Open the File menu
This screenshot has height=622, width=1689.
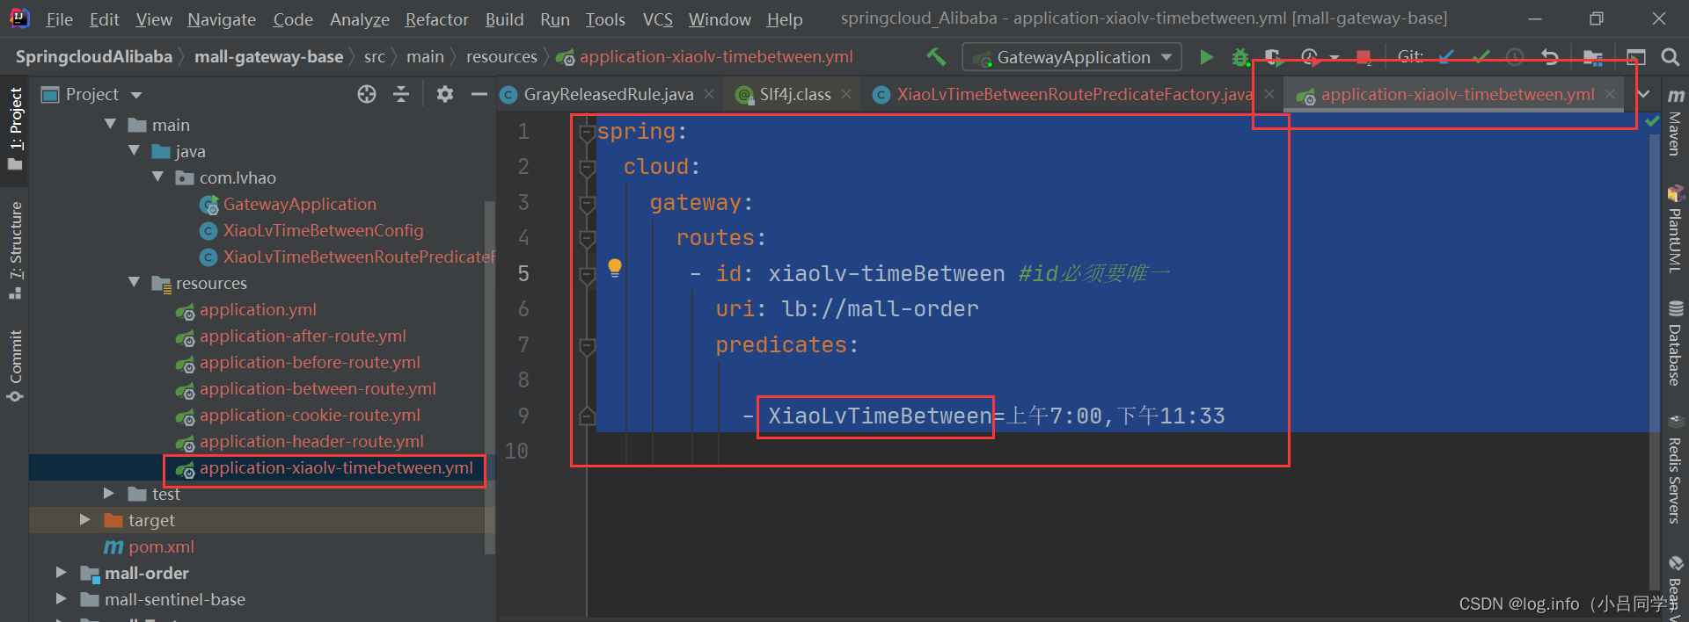(x=59, y=19)
